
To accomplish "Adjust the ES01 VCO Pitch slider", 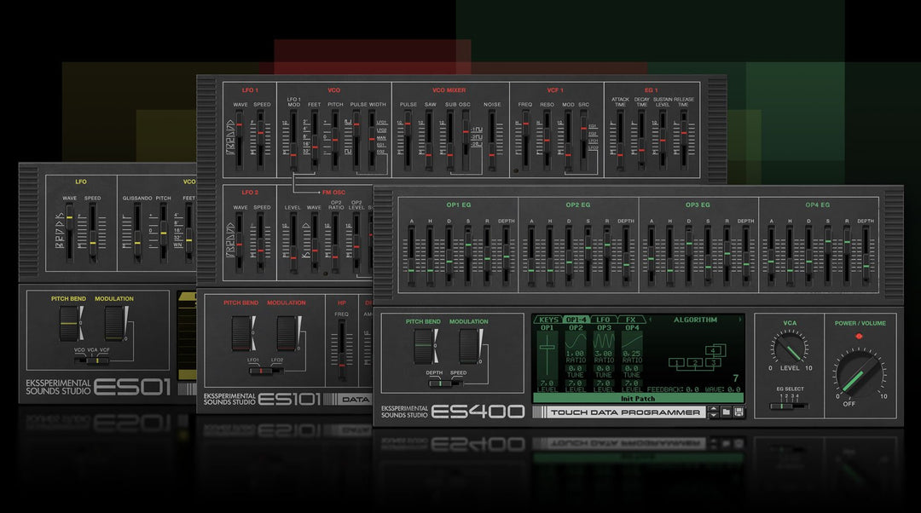I will [163, 233].
